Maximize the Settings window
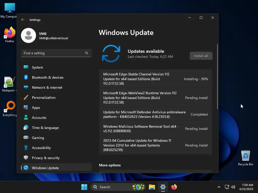The image size is (258, 193). [x=201, y=18]
